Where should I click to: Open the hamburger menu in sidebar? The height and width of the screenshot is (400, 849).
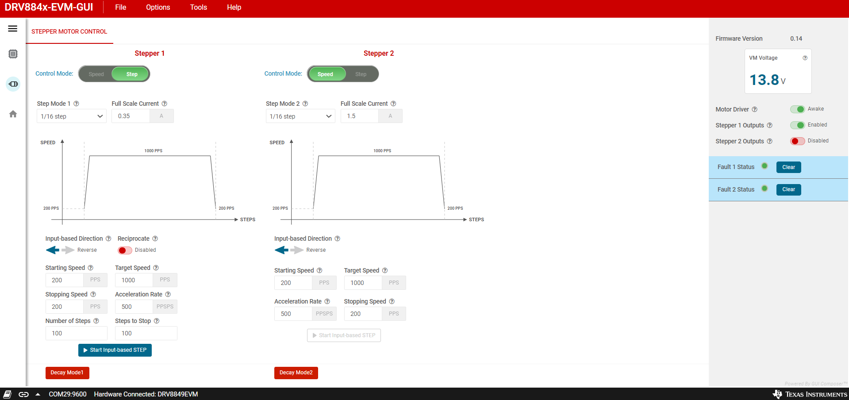13,29
